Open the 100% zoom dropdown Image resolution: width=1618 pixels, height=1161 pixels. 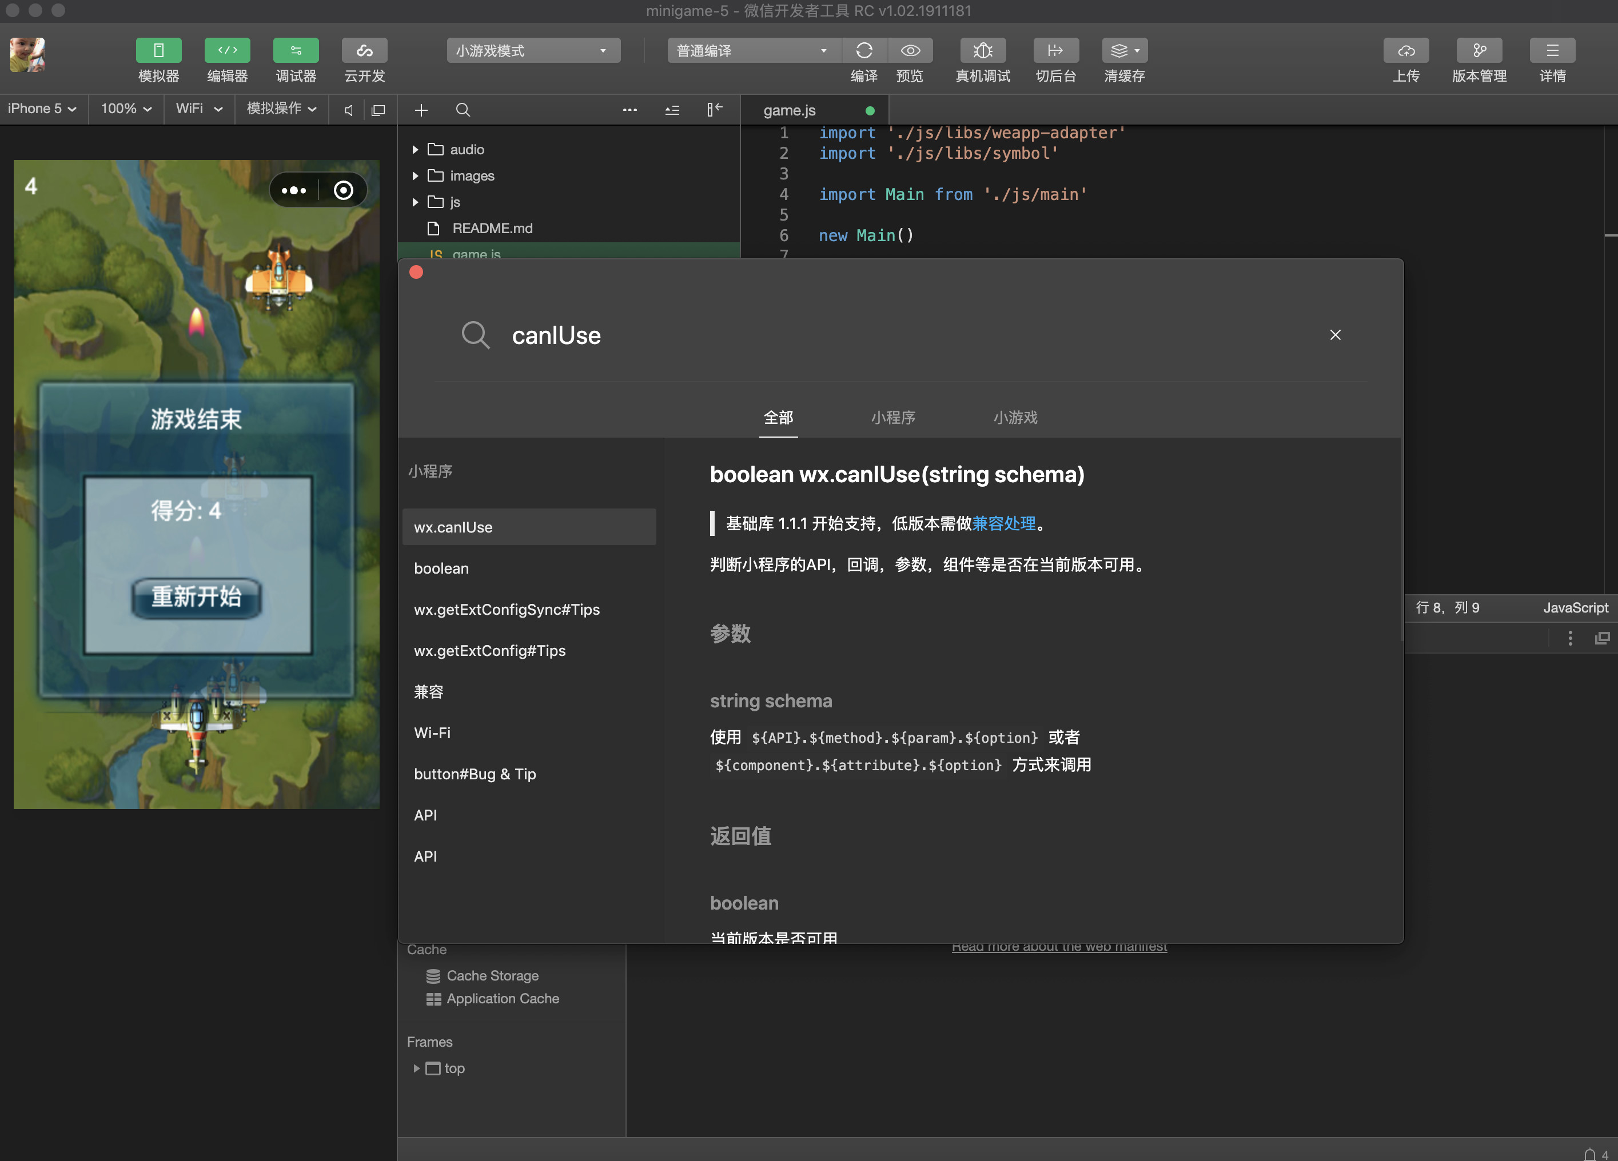(x=126, y=109)
